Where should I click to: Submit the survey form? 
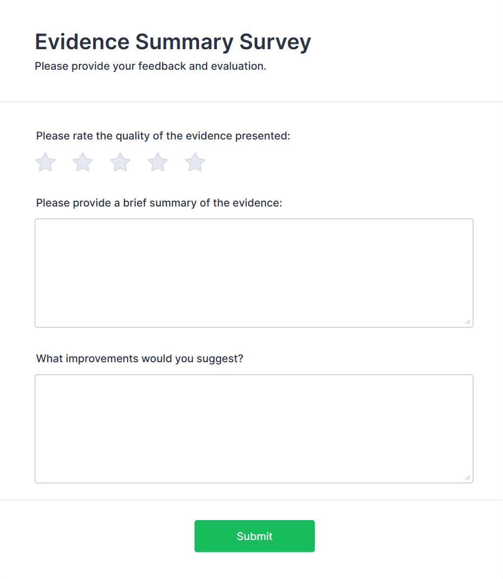(x=254, y=536)
